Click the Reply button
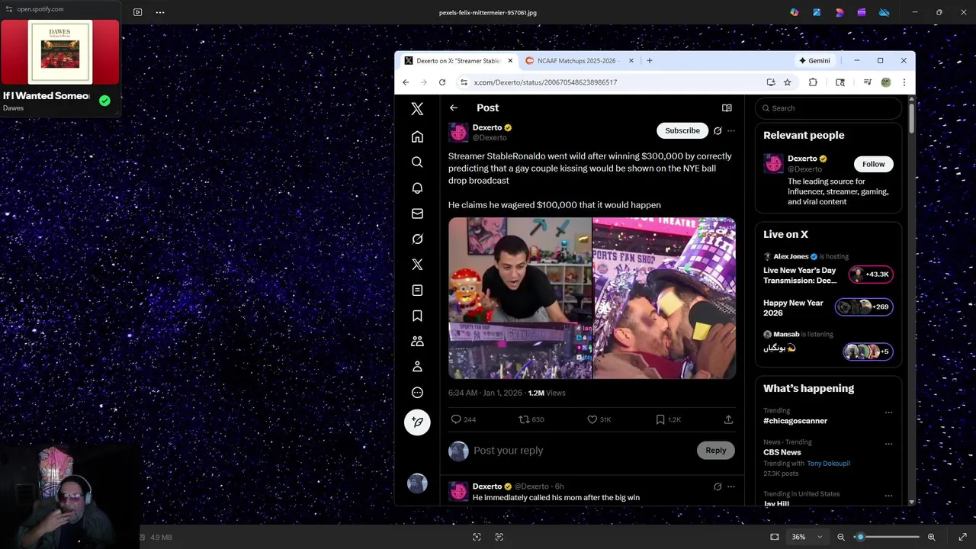The height and width of the screenshot is (549, 976). pos(716,450)
